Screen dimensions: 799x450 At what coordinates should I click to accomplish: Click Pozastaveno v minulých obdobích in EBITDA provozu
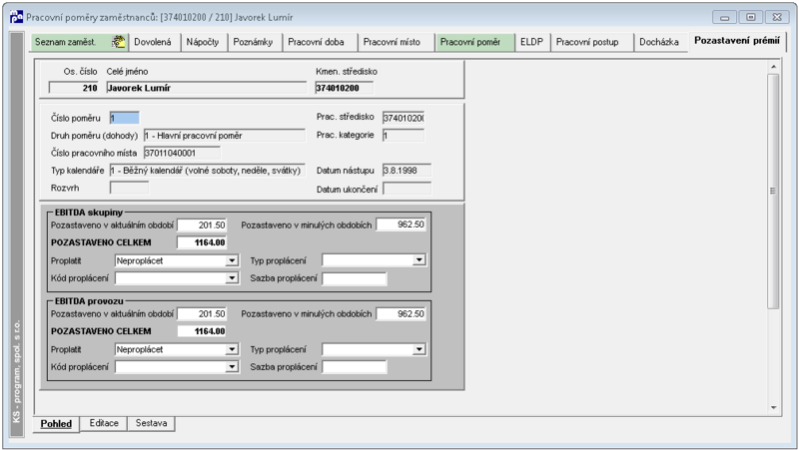click(x=401, y=314)
